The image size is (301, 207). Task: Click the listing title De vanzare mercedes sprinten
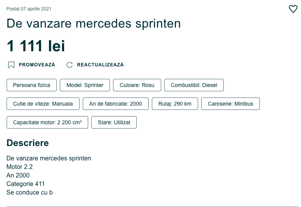(94, 24)
